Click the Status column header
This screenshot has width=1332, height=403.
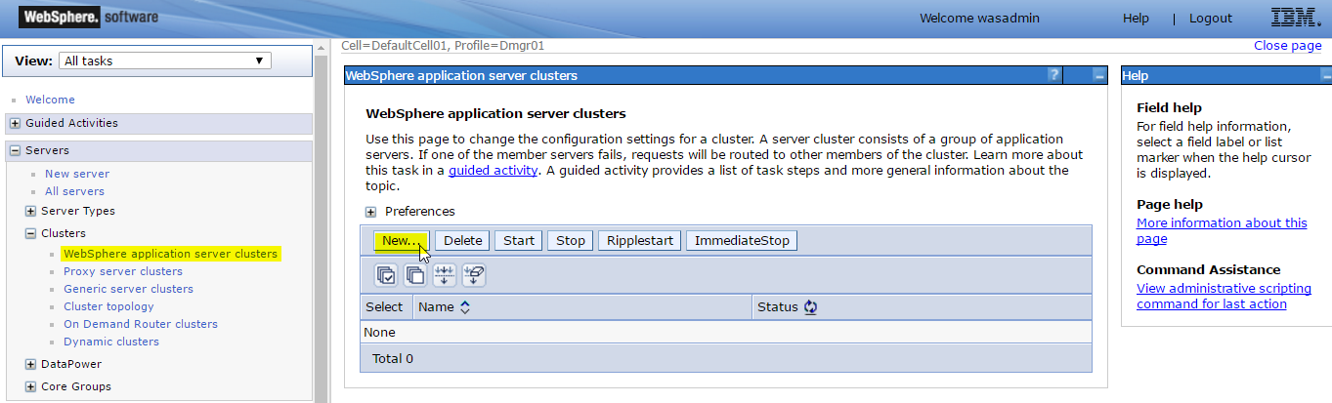pos(778,306)
